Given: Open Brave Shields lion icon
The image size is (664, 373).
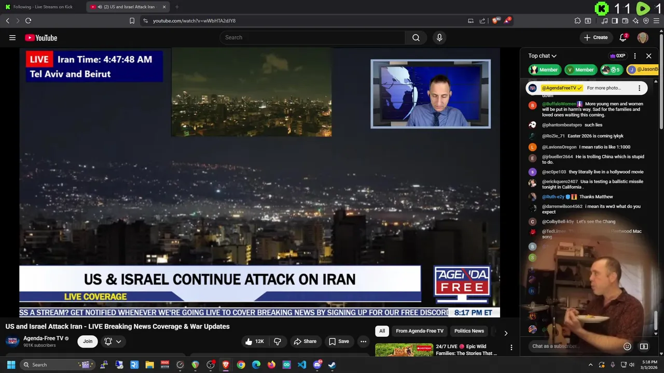Looking at the screenshot, I should [x=495, y=21].
